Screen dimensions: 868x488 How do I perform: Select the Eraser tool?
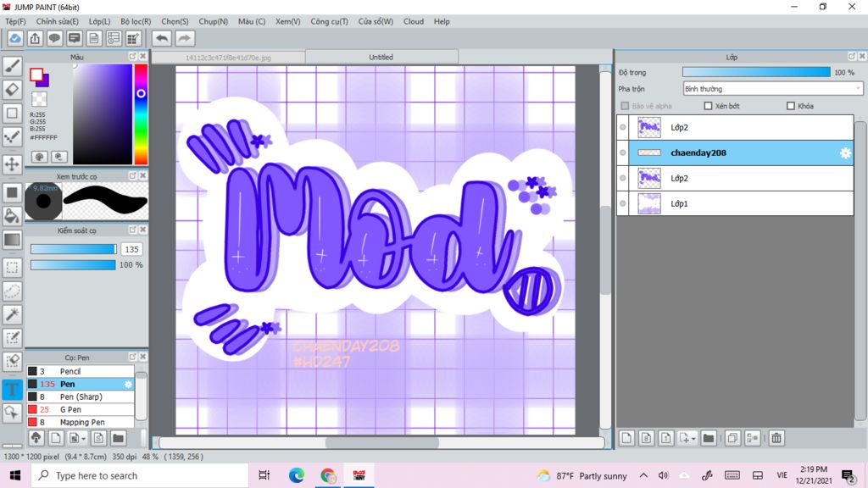tap(12, 90)
